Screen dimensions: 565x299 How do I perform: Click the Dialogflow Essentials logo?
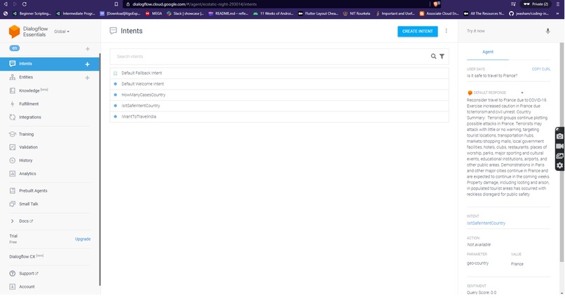click(29, 32)
